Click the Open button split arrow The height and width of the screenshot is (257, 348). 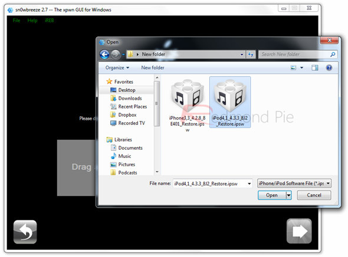[x=288, y=195]
